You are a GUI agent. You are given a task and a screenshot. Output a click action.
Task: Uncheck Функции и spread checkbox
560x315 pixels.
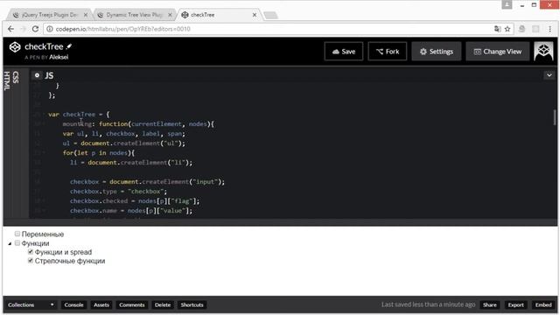(31, 252)
